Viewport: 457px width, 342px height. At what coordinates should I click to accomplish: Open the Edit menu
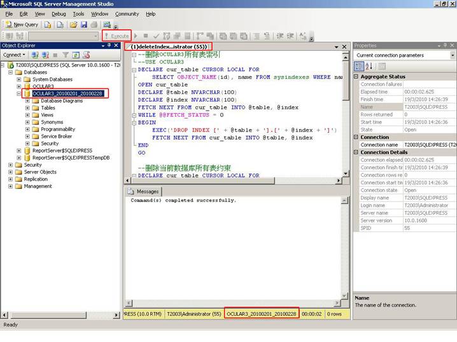tap(24, 14)
